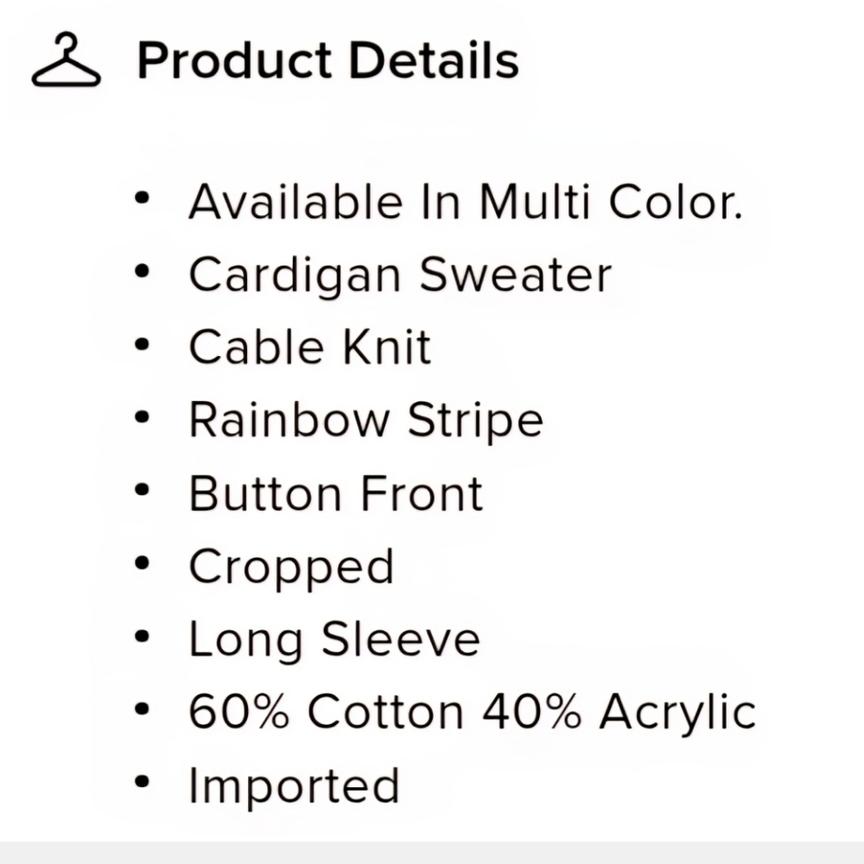Tap the bullet point before 'Cable Knit'

[143, 346]
